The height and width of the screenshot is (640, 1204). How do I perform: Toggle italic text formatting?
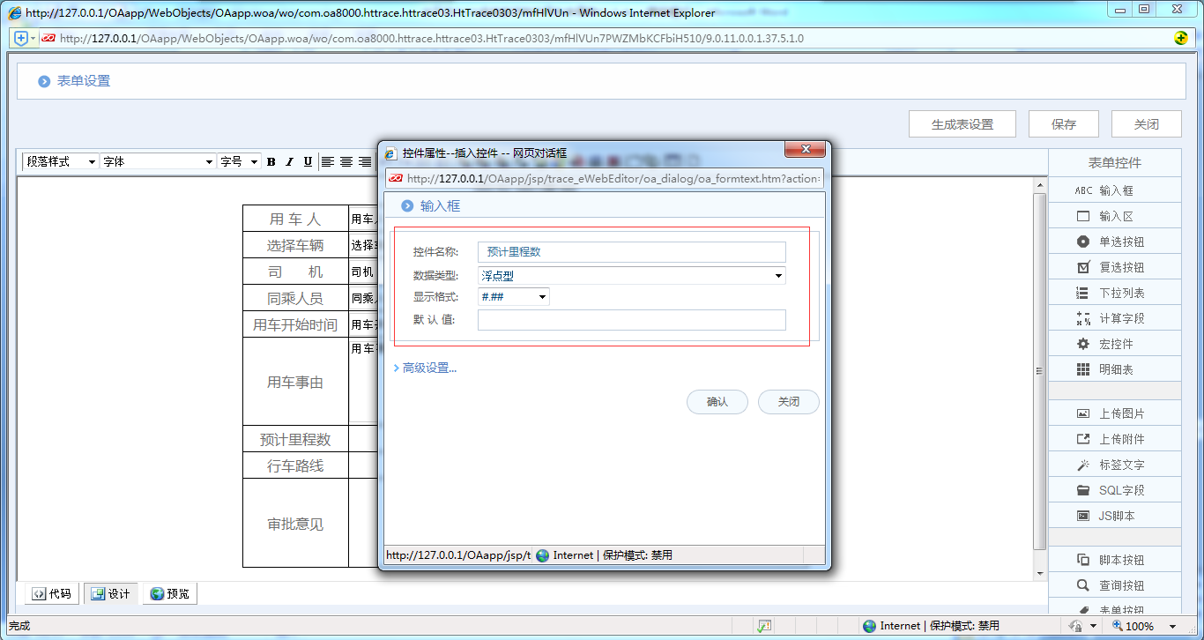pos(289,162)
